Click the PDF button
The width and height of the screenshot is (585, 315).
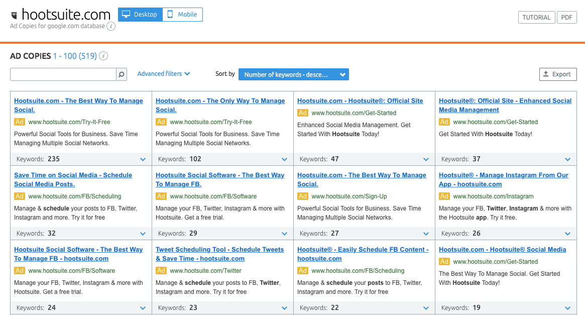tap(567, 18)
